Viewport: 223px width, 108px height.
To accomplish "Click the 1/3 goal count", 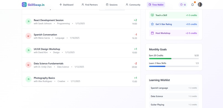I will [x=197, y=63].
